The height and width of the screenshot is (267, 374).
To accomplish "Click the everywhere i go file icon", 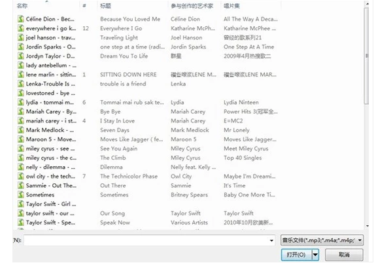I will click(21, 28).
